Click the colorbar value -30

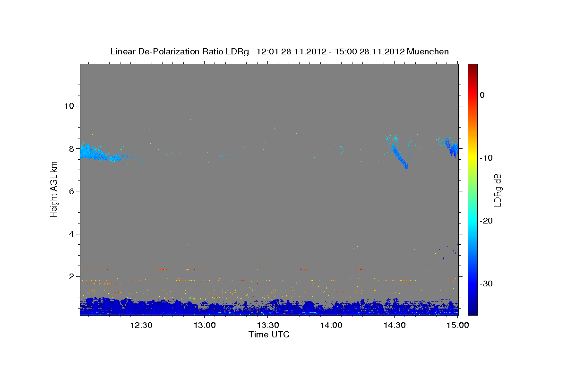click(x=487, y=283)
